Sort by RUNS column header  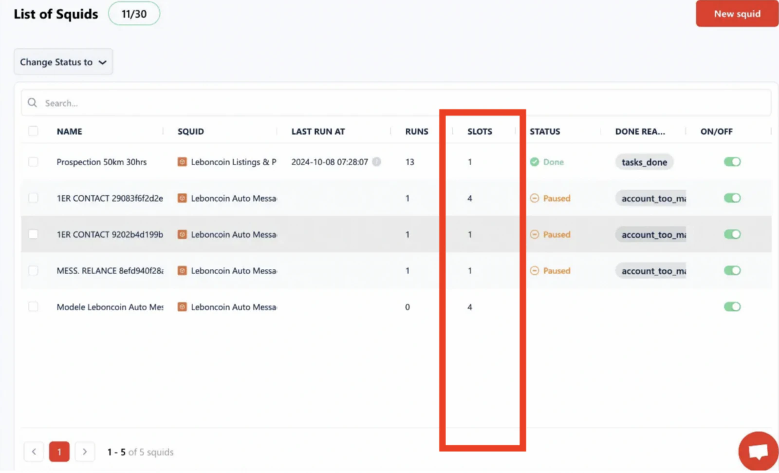click(417, 132)
